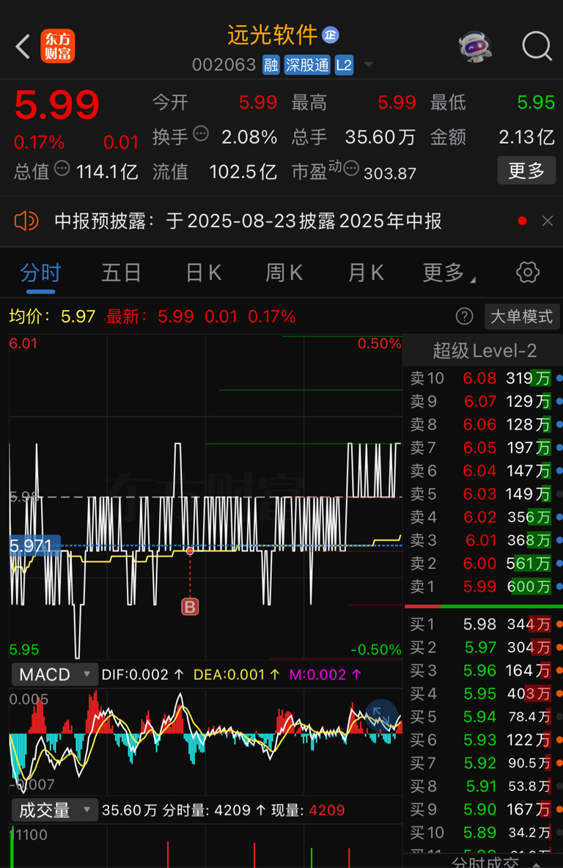Expand the stock title dropdown arrow
Screen dimensions: 563x868
367,65
